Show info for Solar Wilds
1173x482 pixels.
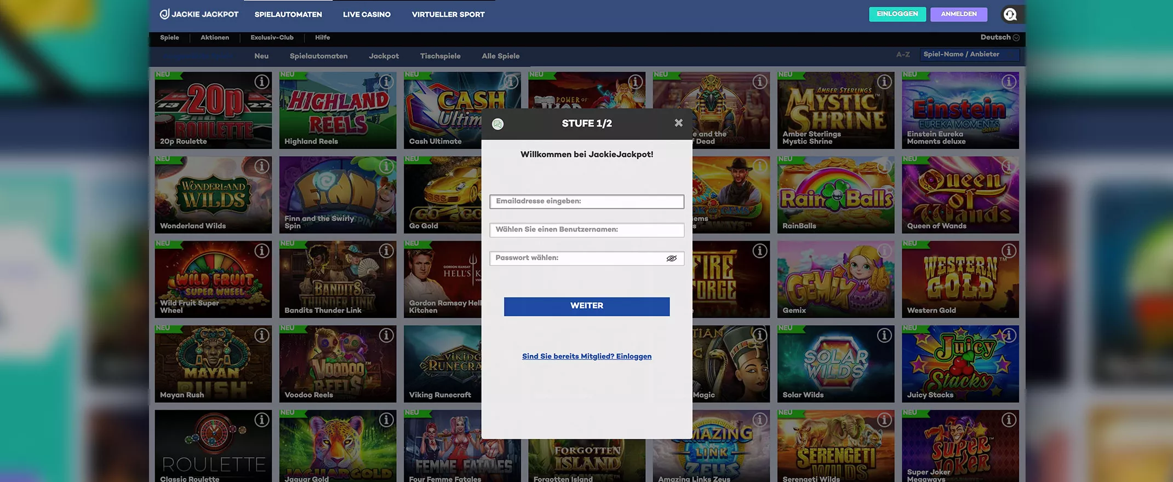(884, 335)
